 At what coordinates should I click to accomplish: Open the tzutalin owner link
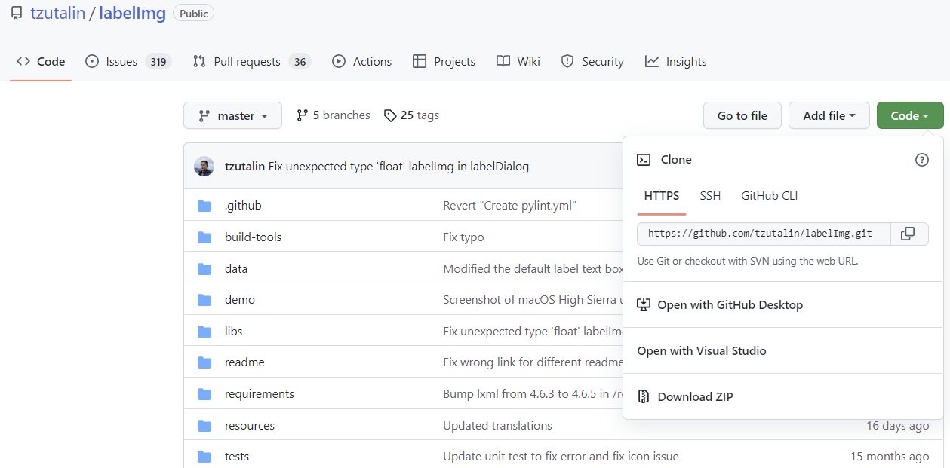pos(58,14)
